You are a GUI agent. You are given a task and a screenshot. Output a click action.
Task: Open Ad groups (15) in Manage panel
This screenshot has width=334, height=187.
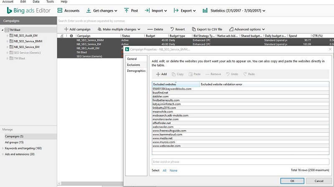click(14, 142)
